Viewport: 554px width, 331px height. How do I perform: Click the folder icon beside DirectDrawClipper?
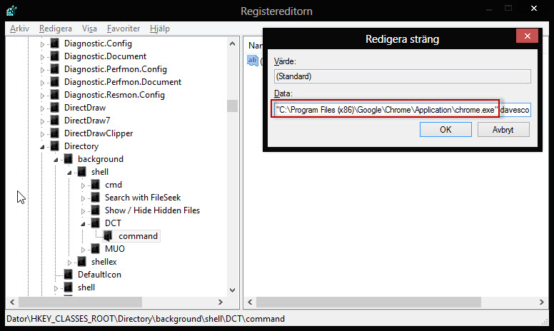point(55,133)
